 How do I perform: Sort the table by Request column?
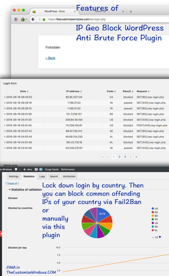point(143,91)
